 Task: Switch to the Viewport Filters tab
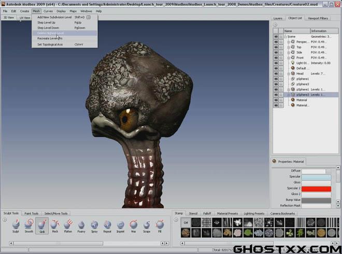(x=318, y=18)
